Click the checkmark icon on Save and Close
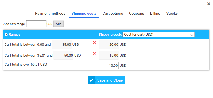The image size is (213, 98). (91, 80)
